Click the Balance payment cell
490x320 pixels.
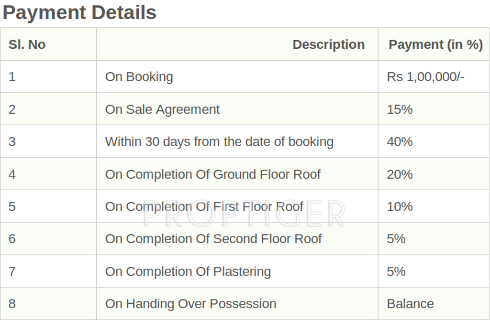point(410,304)
